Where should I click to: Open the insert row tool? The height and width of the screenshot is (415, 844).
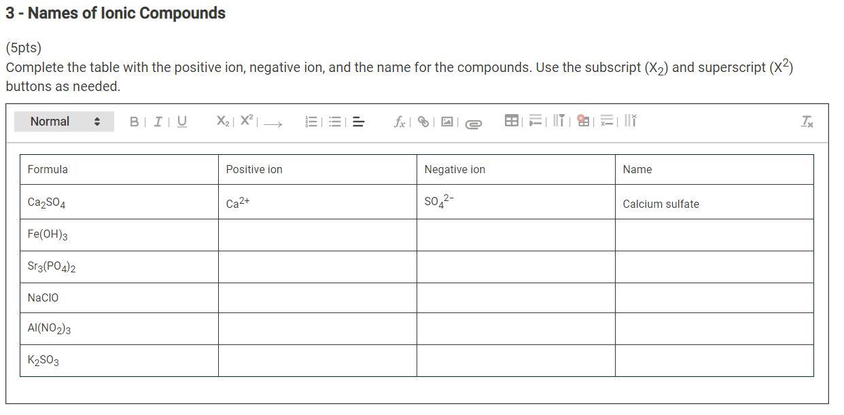(536, 121)
